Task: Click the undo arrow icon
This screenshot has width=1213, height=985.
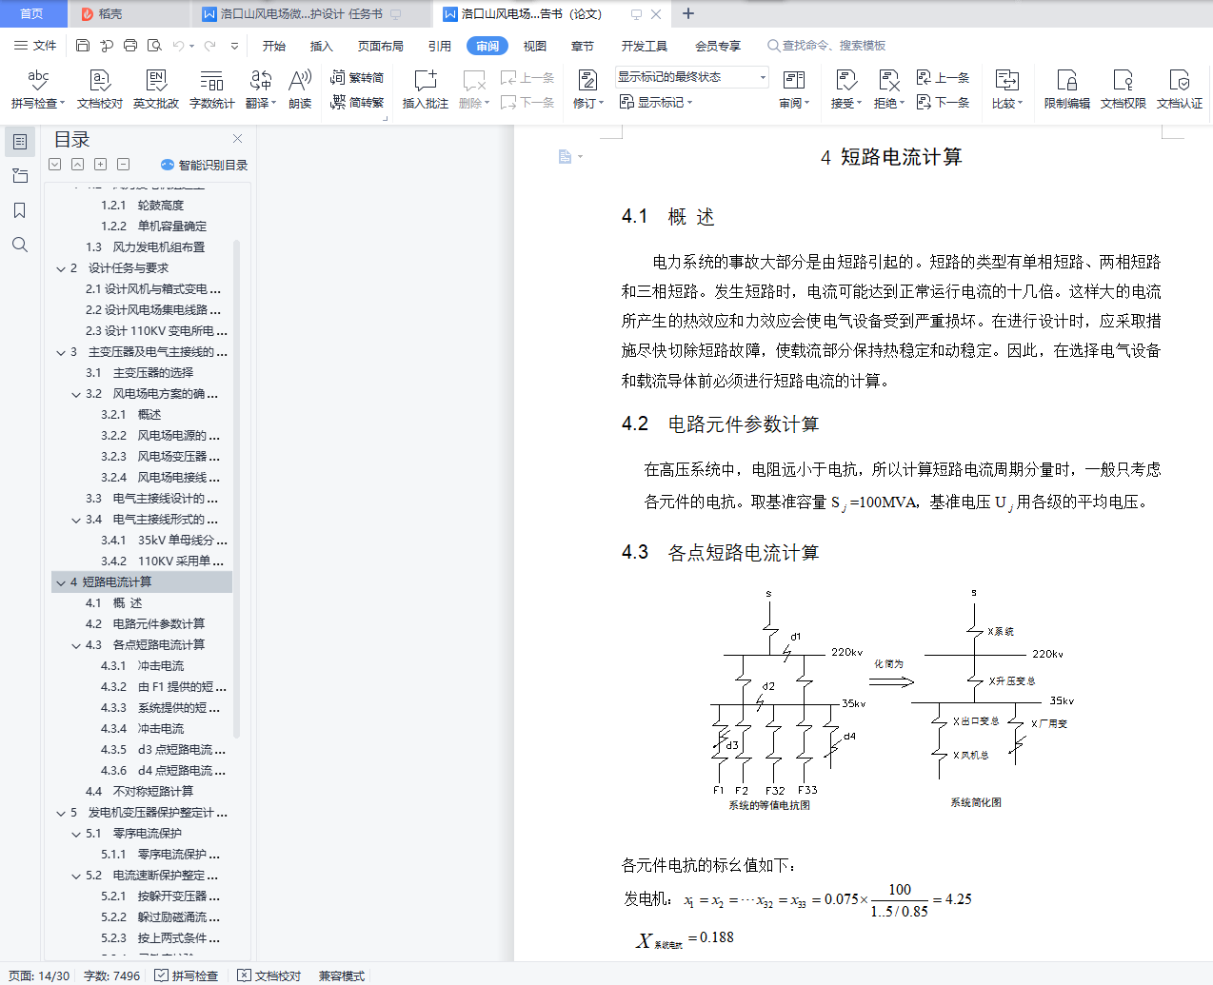Action: 179,46
